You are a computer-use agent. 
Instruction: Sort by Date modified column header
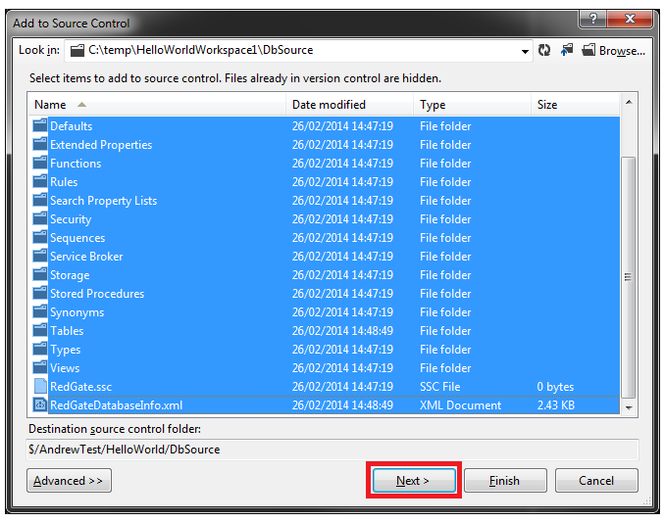[x=348, y=105]
